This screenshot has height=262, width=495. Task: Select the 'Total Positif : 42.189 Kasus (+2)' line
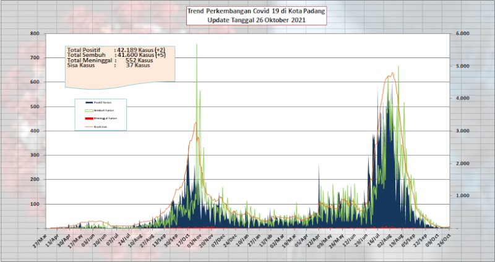click(x=116, y=50)
